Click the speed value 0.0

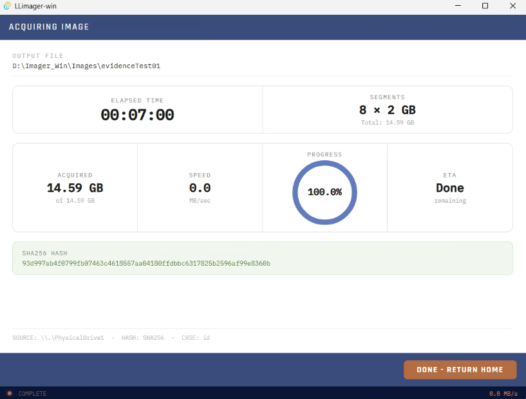point(200,188)
